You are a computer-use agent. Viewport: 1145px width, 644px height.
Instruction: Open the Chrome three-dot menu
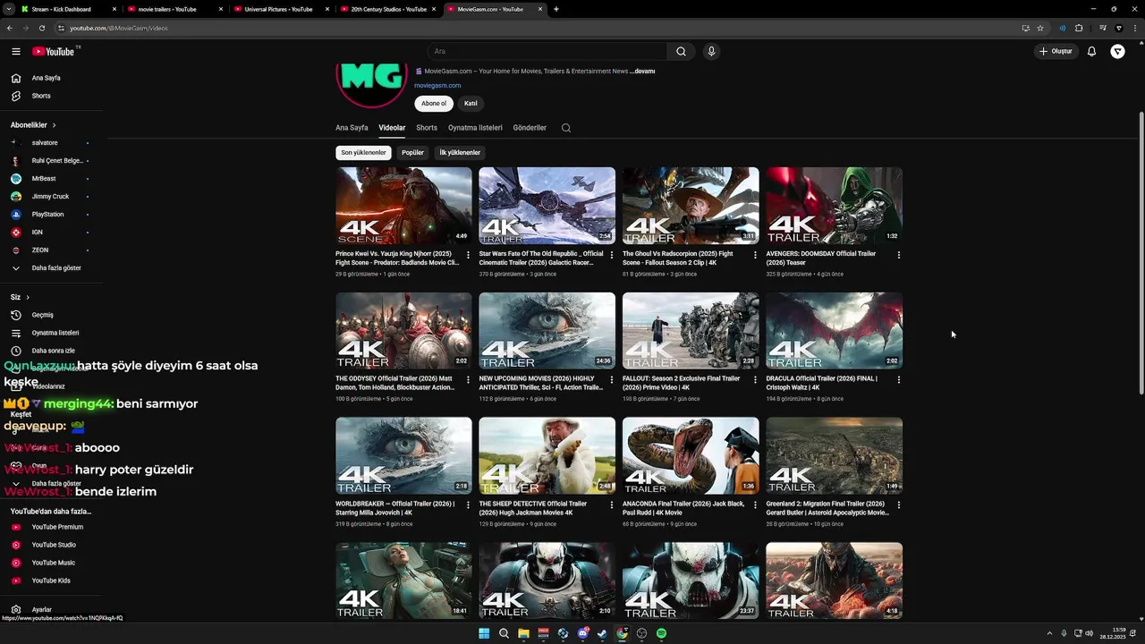tap(1134, 28)
